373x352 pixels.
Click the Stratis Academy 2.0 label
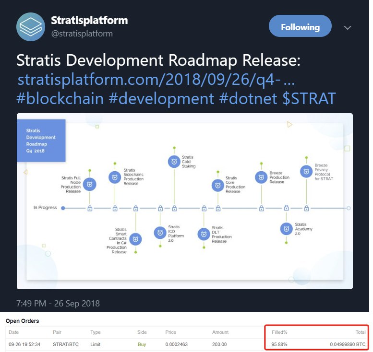[x=303, y=229]
